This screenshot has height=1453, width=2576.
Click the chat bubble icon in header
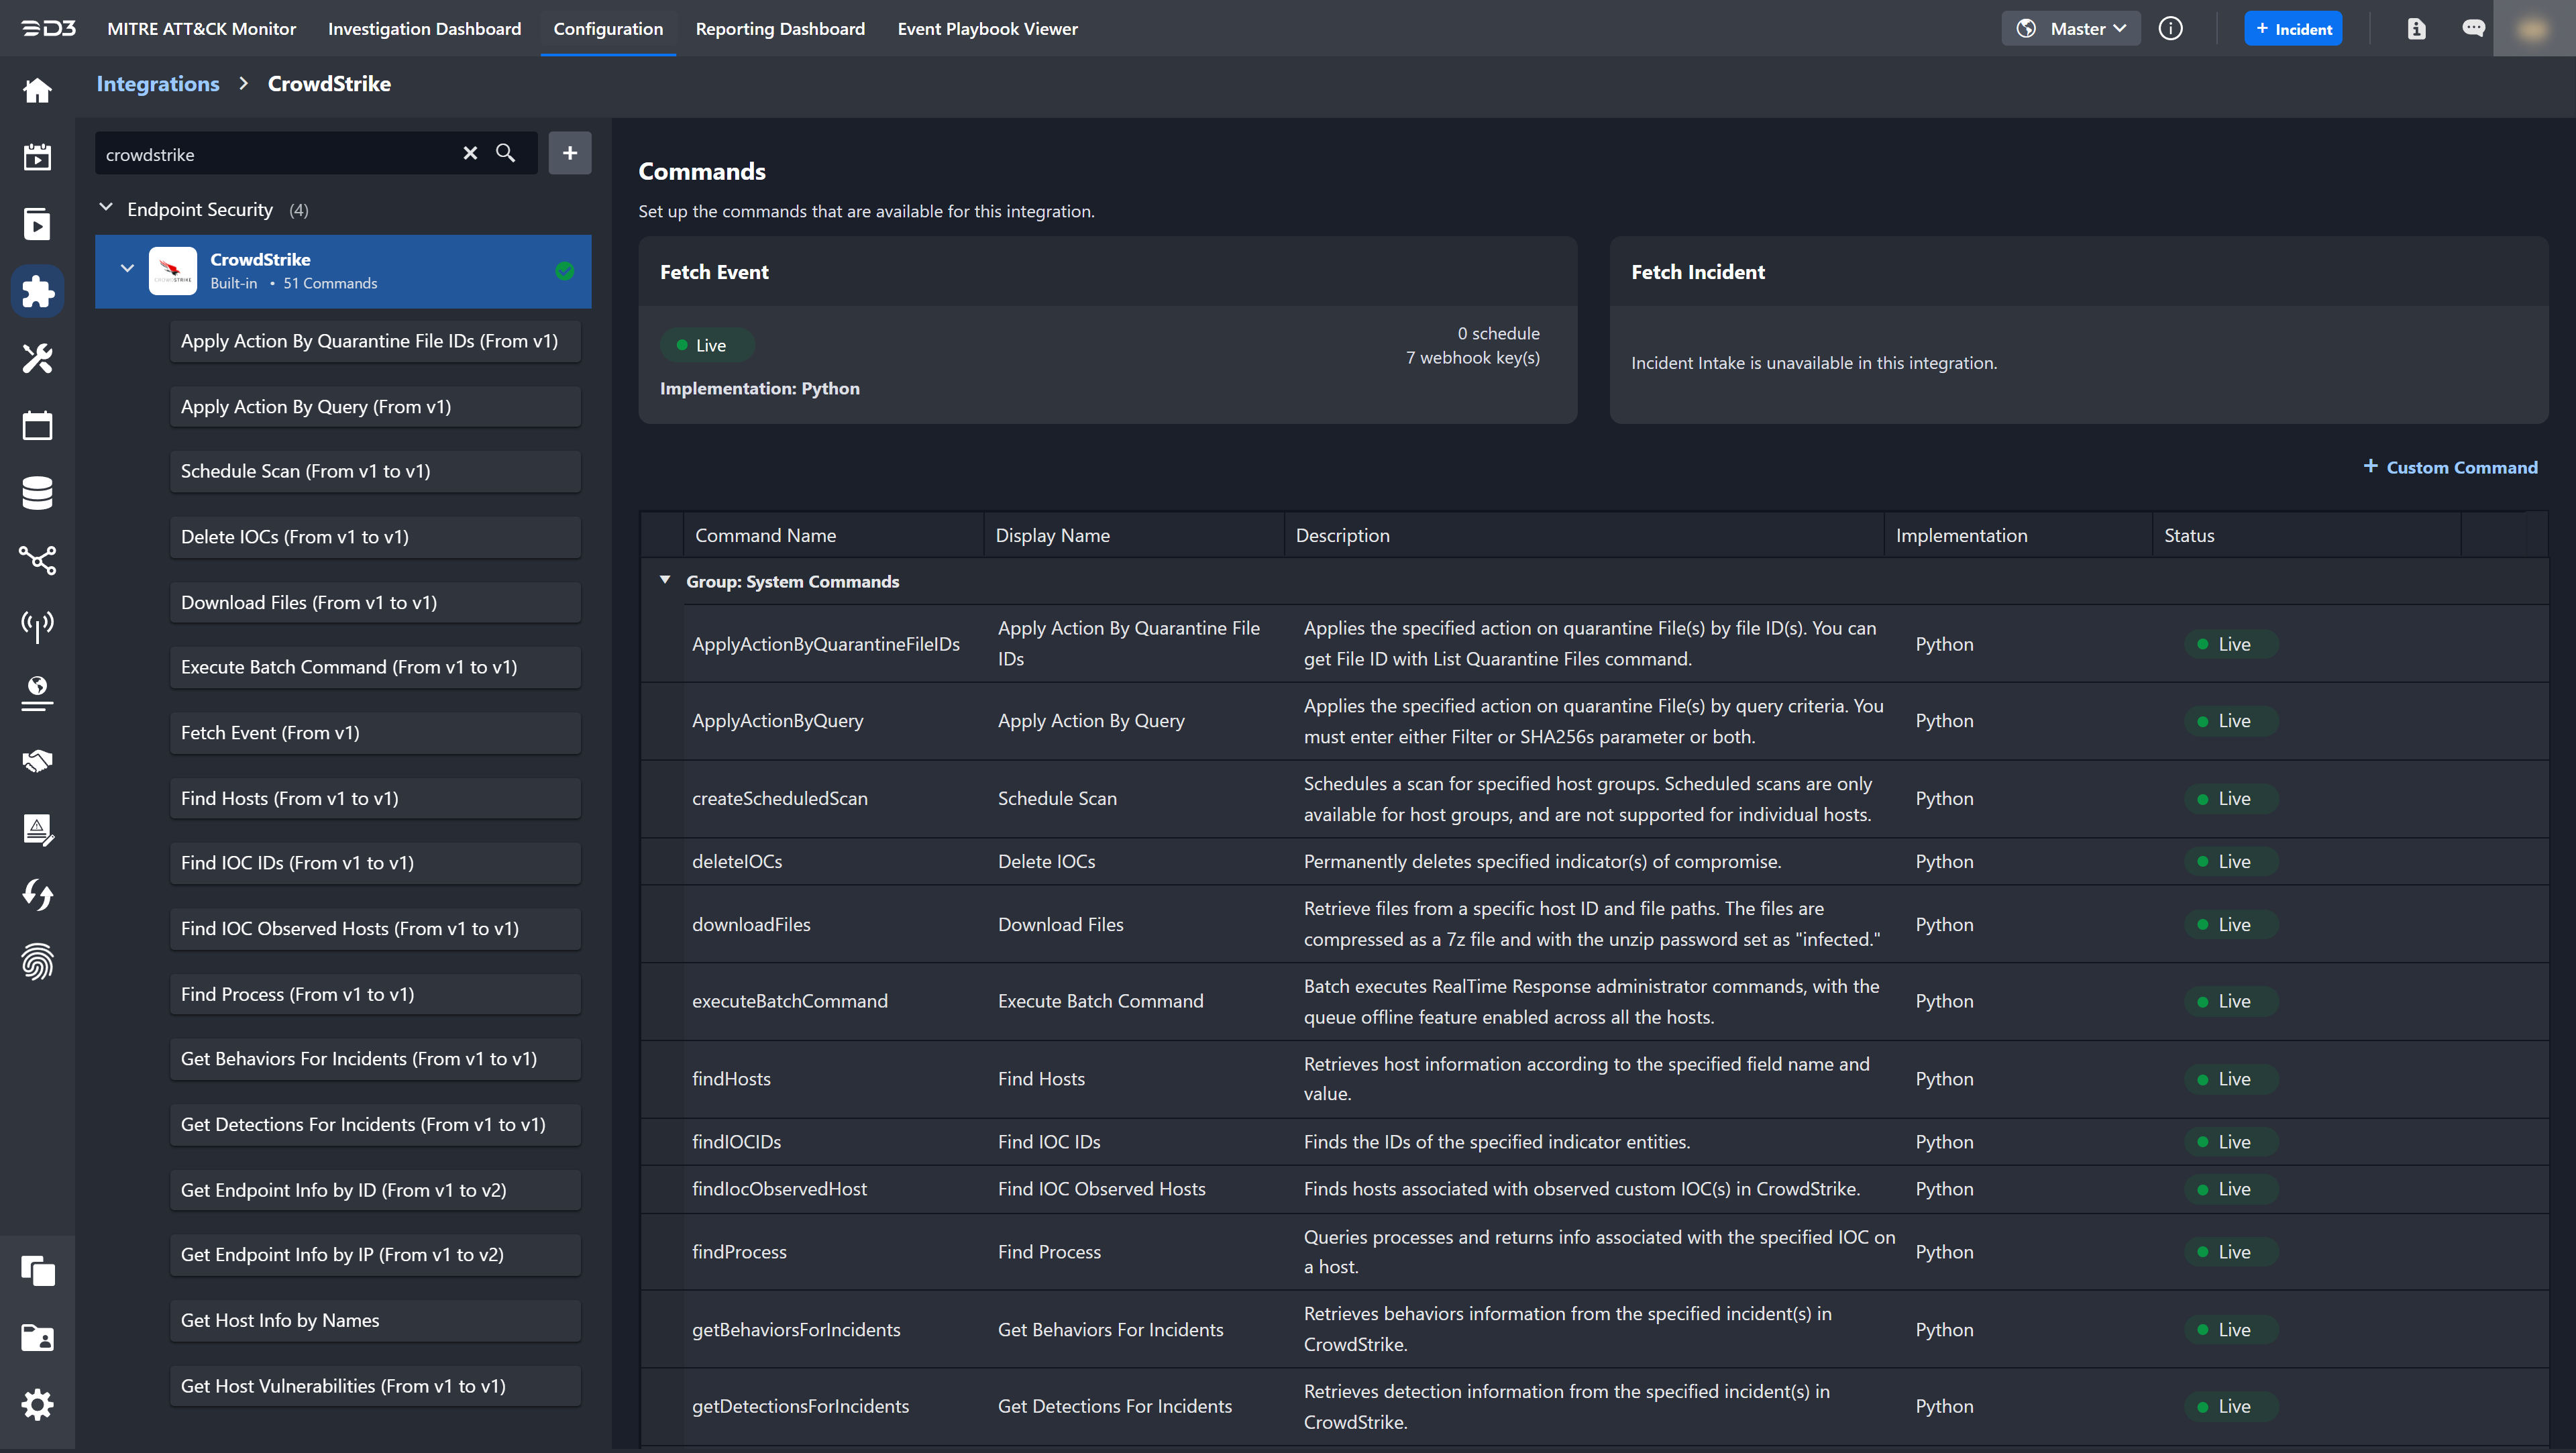2473,28
